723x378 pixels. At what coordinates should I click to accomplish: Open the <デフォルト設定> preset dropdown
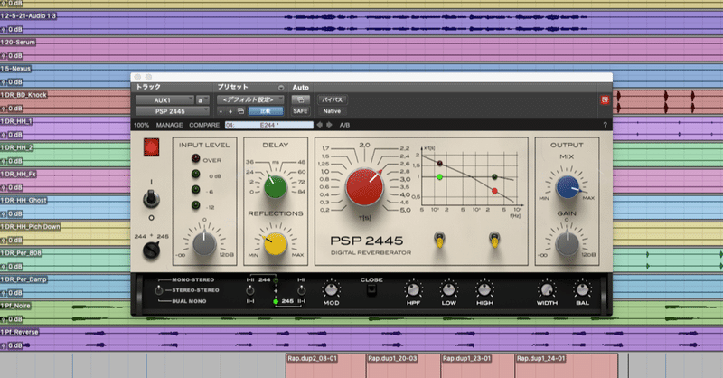pos(250,99)
